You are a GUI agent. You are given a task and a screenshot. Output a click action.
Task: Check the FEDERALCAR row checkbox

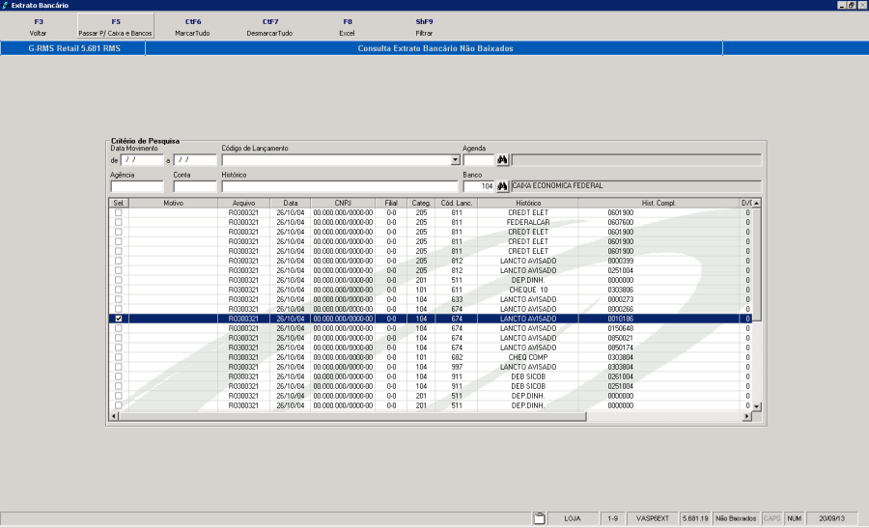pyautogui.click(x=119, y=222)
